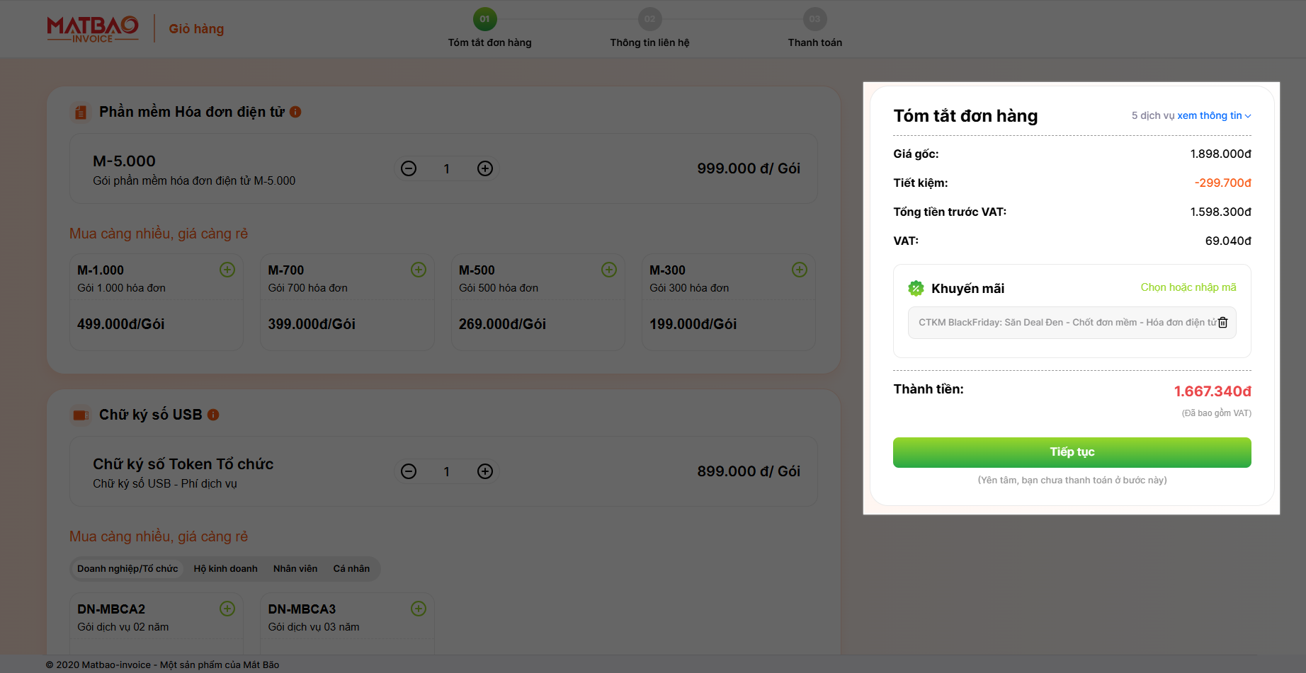This screenshot has width=1306, height=673.
Task: Show info for Chữ ký số USB
Action: (213, 415)
